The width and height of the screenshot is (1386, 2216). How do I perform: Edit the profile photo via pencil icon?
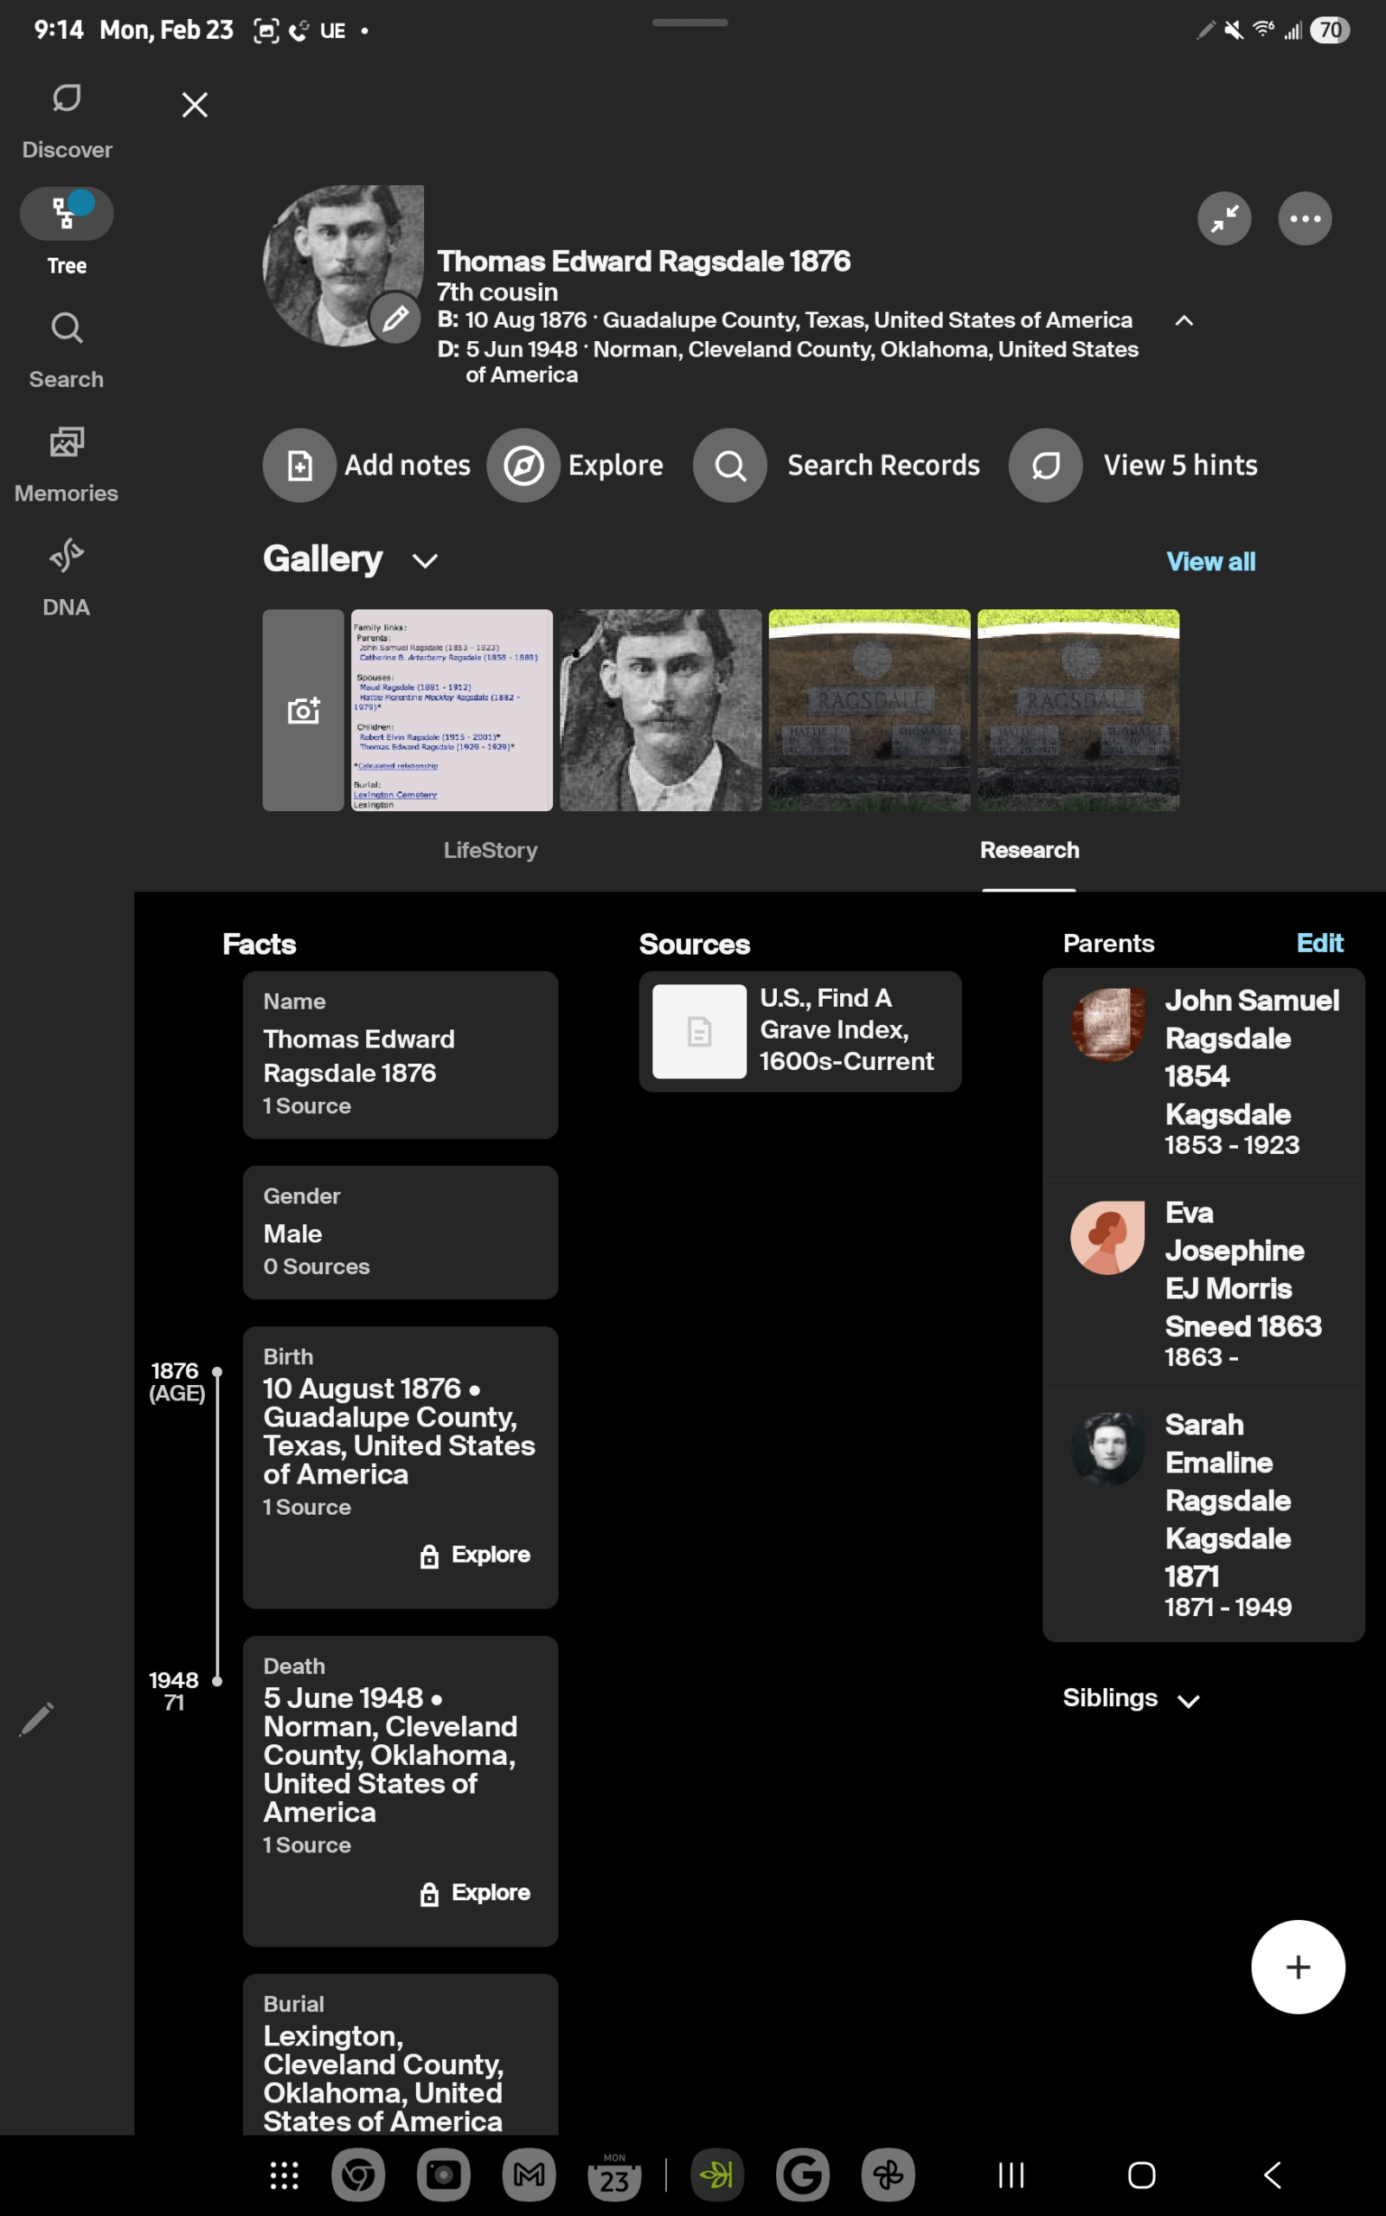394,320
